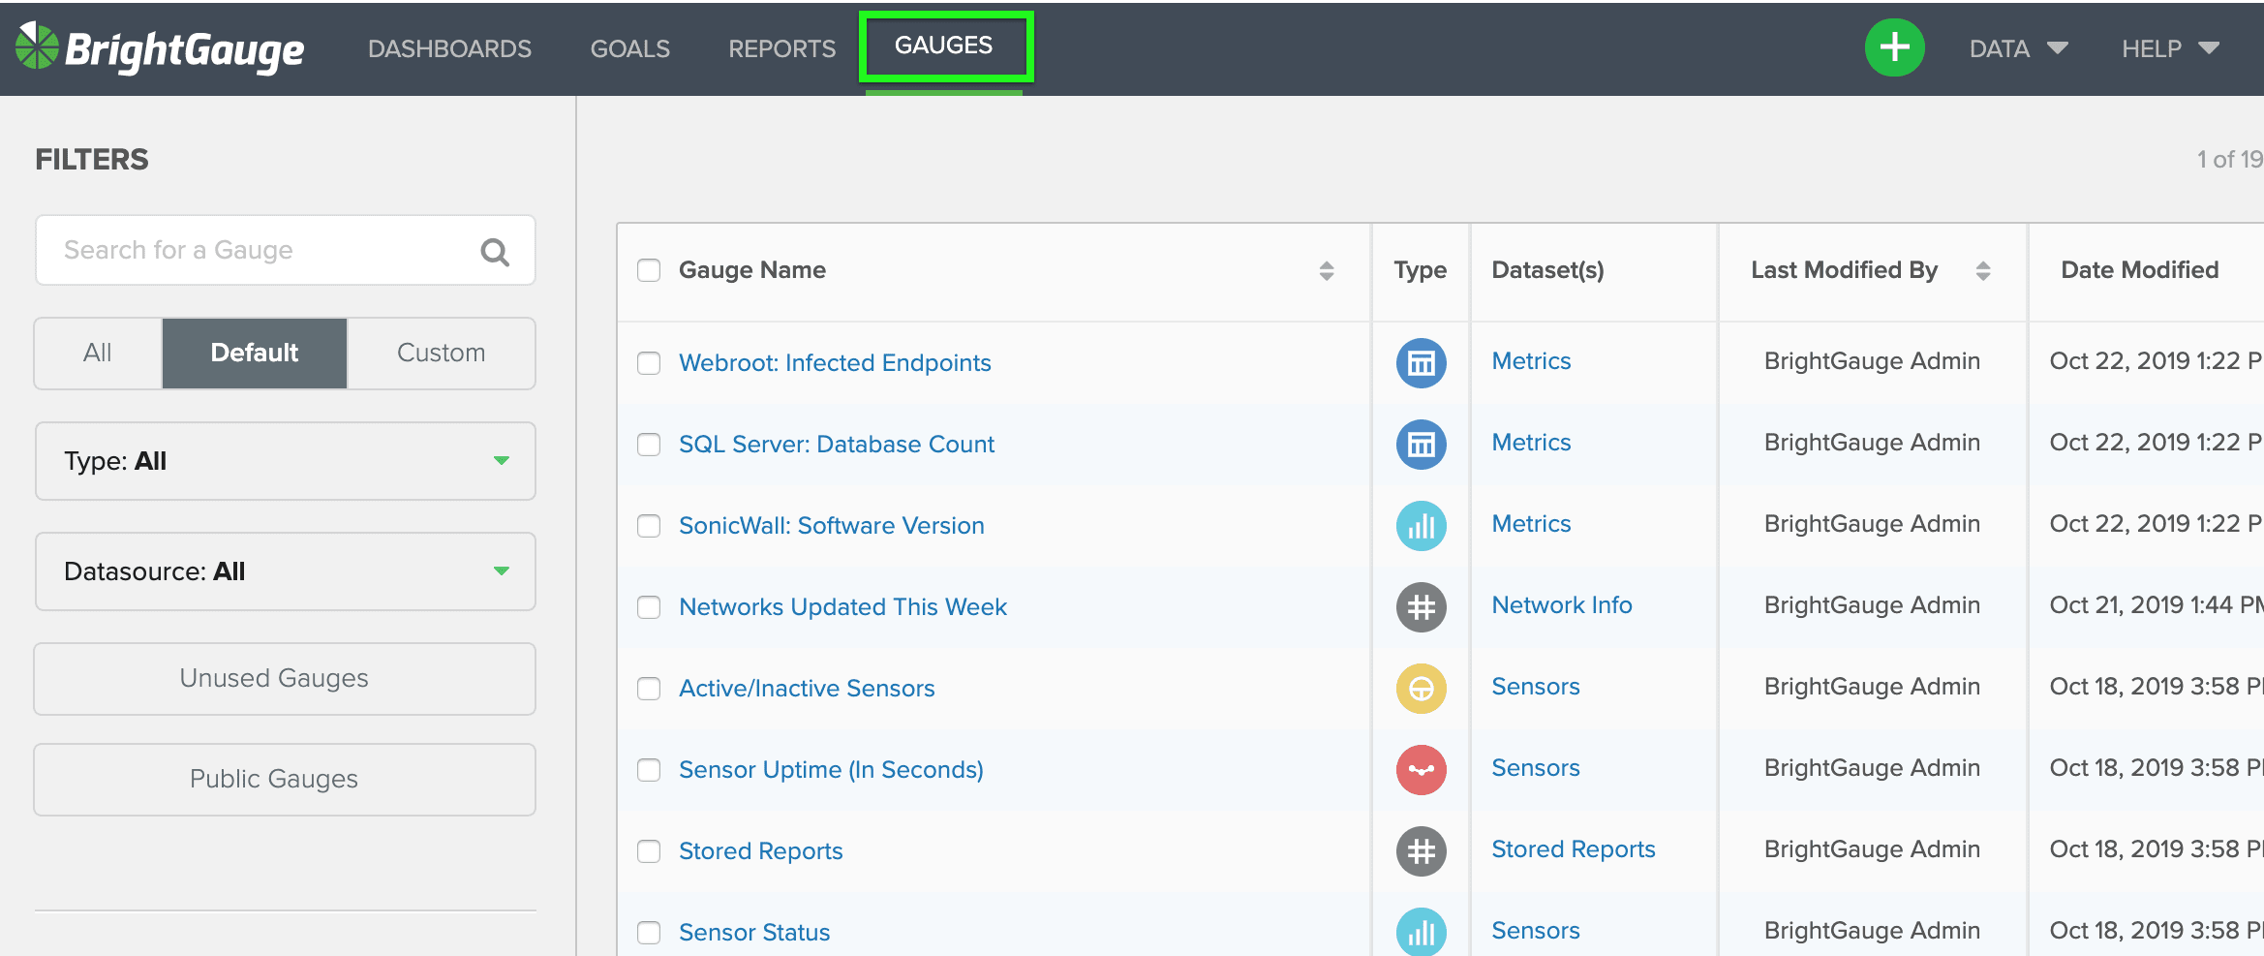Click the bar chart icon for SonicWall: Software Version
Image resolution: width=2264 pixels, height=956 pixels.
point(1421,526)
